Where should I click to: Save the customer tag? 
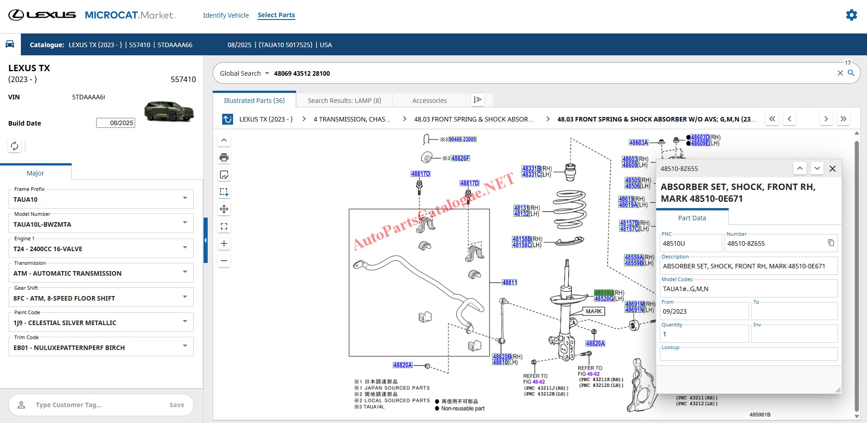click(x=176, y=405)
